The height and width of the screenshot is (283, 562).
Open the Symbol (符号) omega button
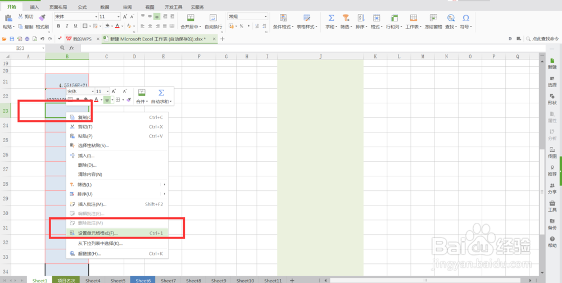pos(466,21)
